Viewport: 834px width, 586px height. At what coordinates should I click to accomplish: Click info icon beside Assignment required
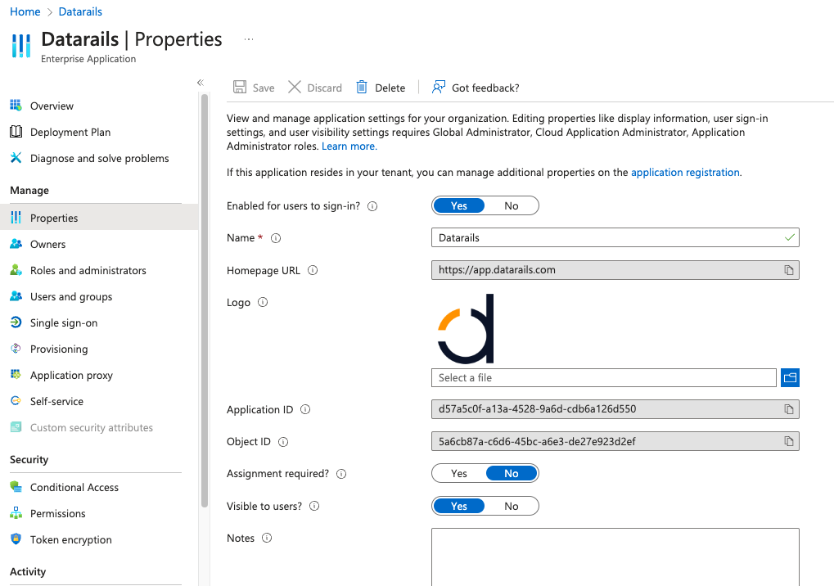pyautogui.click(x=341, y=474)
